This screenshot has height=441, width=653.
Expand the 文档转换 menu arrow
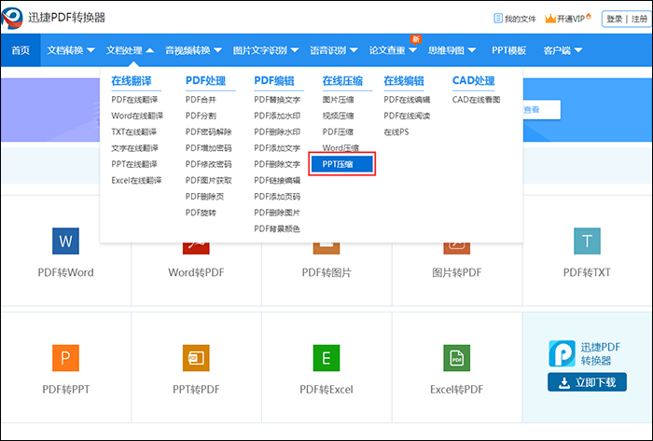click(x=90, y=50)
